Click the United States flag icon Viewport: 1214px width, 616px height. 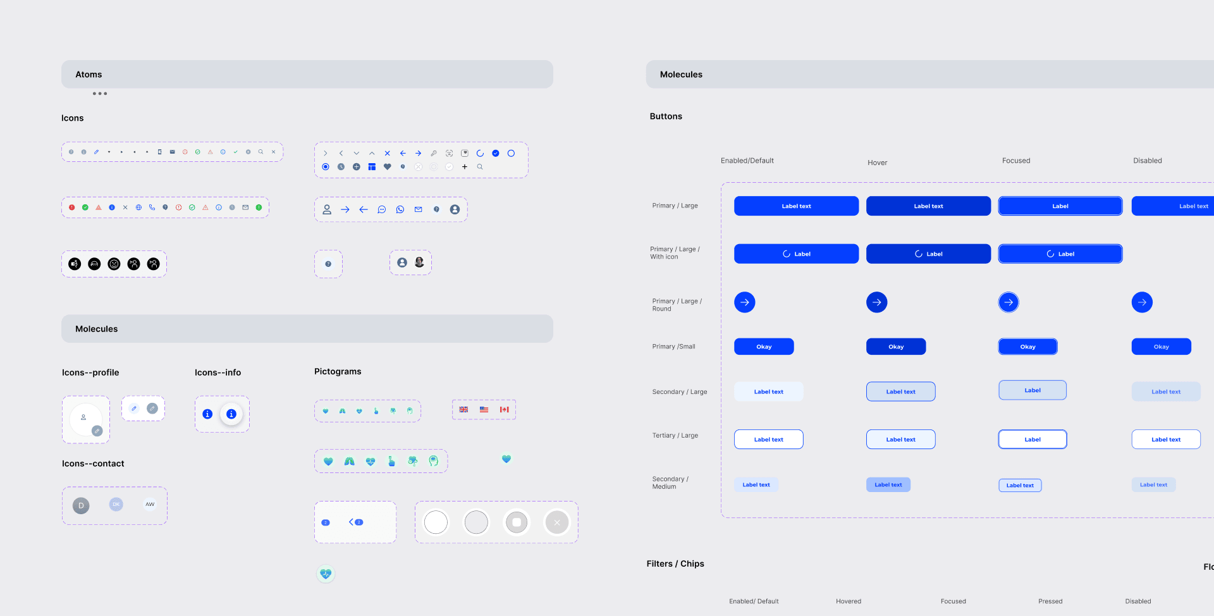point(484,409)
